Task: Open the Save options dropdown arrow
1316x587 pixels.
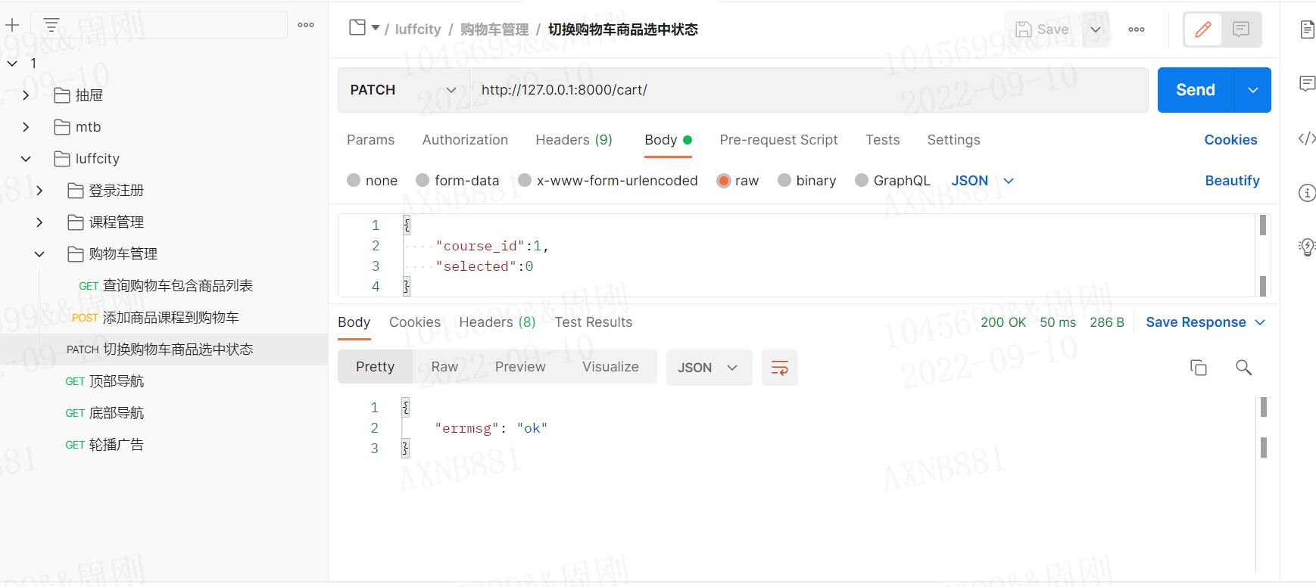Action: pyautogui.click(x=1096, y=30)
